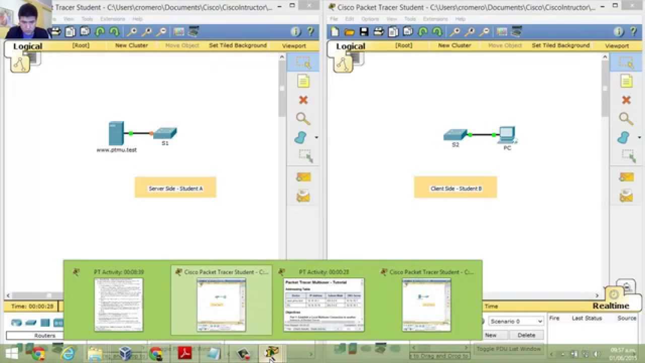Click Undo green arrow in right window

(423, 32)
